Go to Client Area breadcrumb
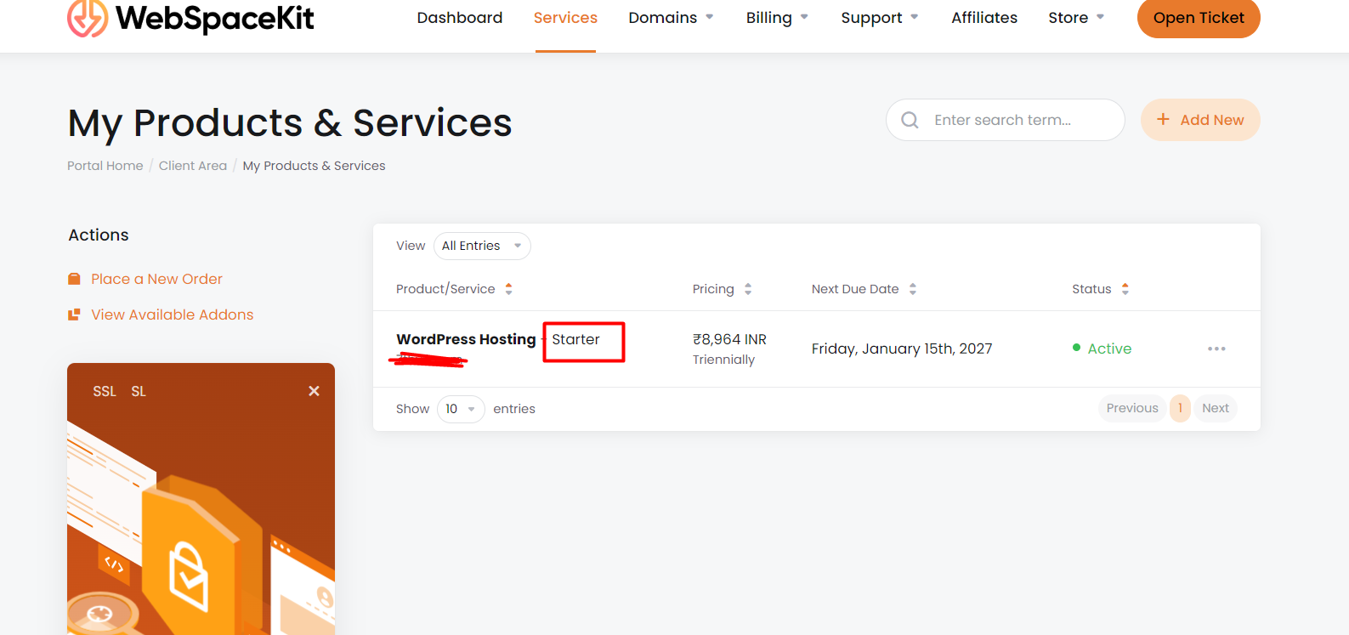Image resolution: width=1349 pixels, height=635 pixels. click(193, 166)
